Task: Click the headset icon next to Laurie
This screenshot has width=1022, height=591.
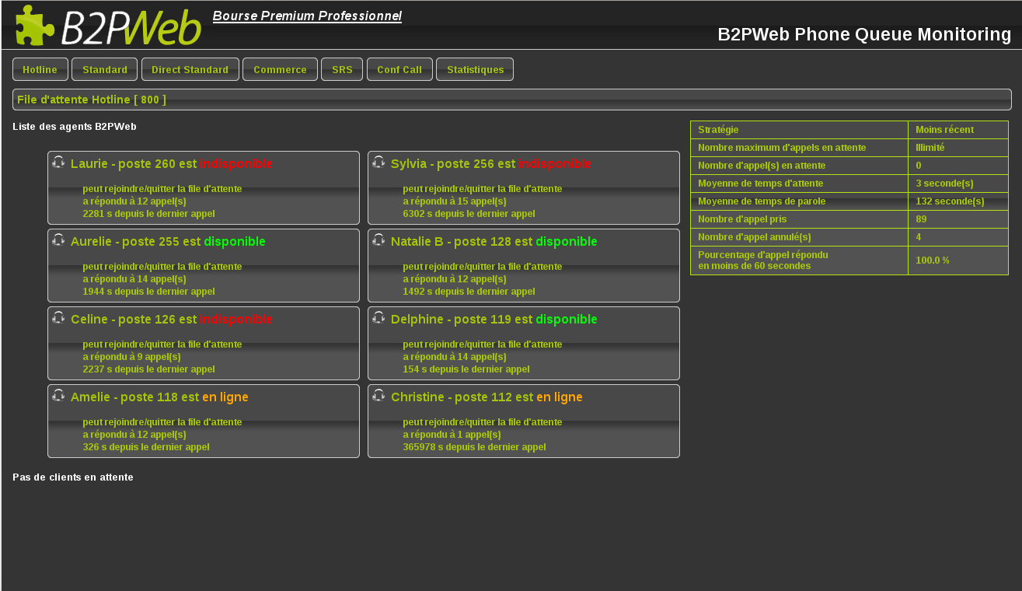Action: click(58, 163)
